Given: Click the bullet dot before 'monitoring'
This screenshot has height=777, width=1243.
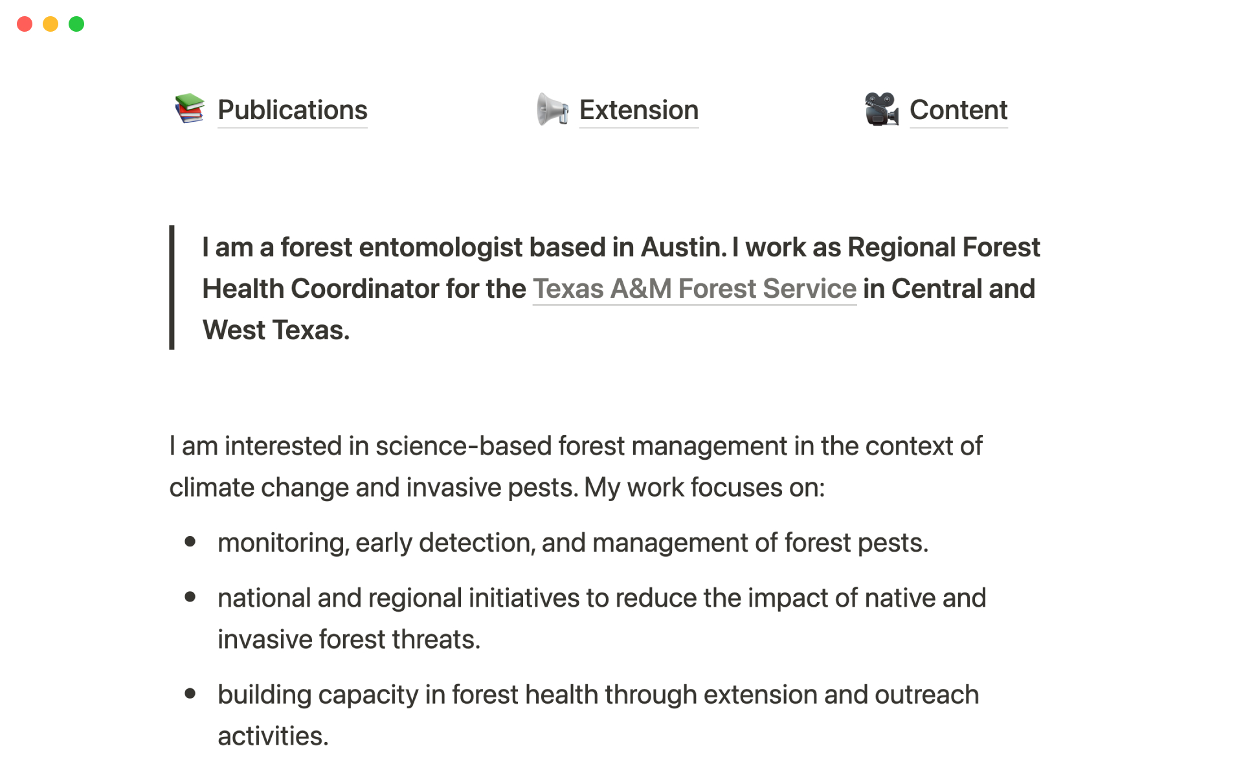Looking at the screenshot, I should (x=190, y=542).
